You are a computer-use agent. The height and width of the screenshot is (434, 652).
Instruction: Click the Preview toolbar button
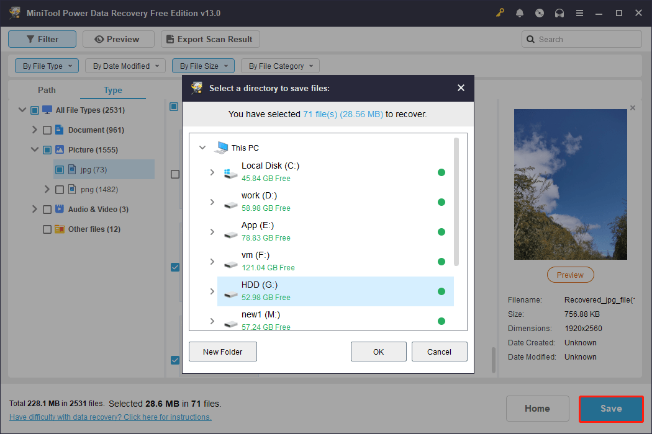click(x=119, y=40)
